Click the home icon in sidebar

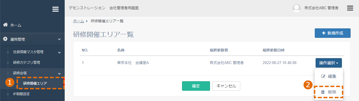[x=5, y=25]
